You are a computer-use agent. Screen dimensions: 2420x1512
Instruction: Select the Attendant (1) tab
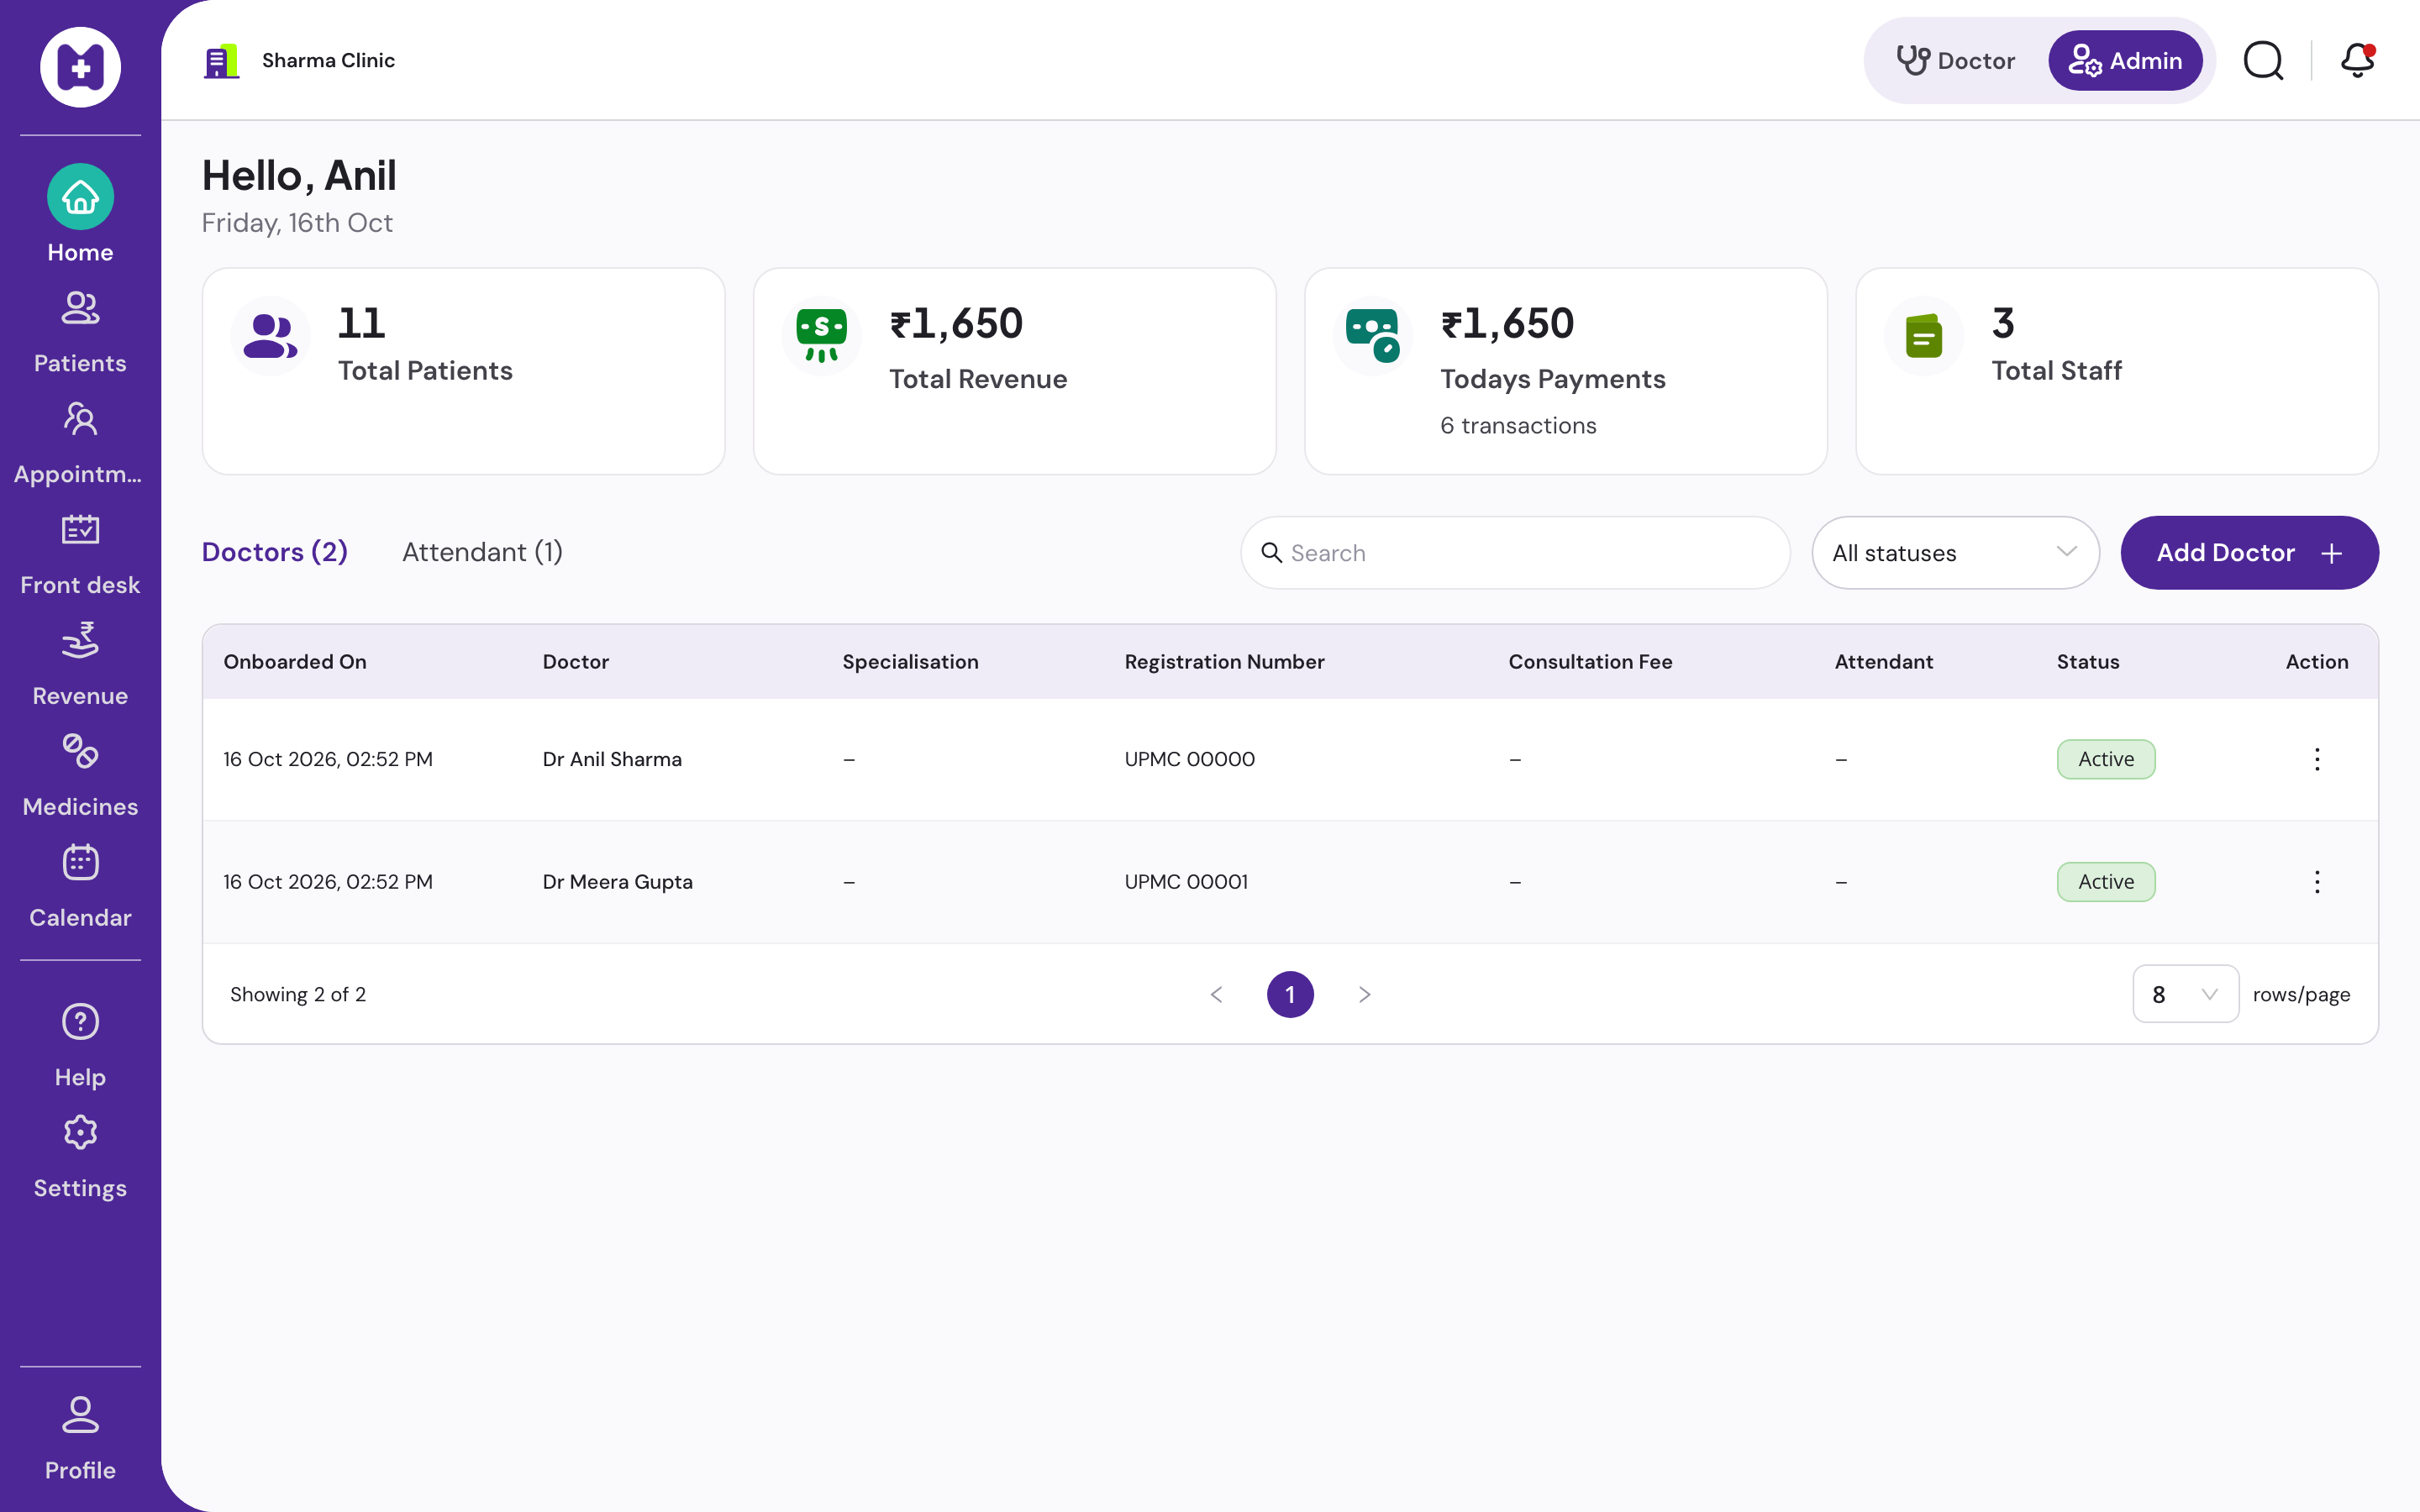coord(482,552)
